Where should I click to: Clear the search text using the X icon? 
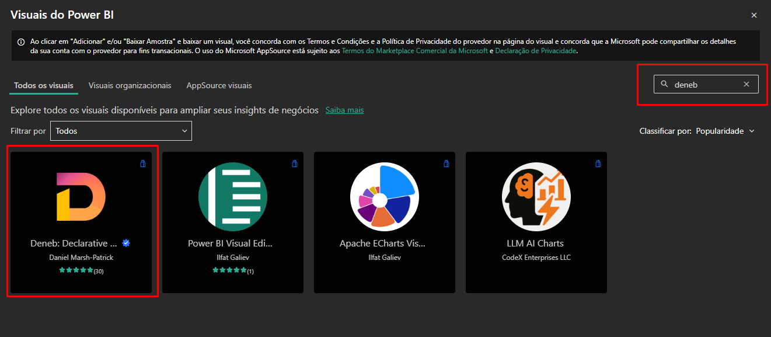[746, 84]
